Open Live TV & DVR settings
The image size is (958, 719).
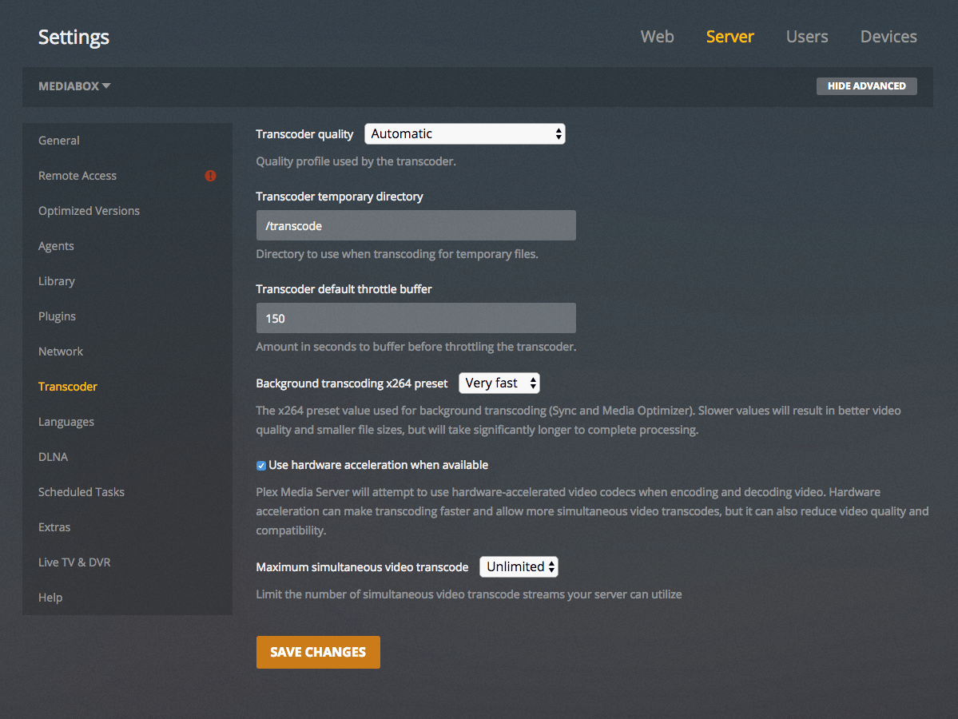(74, 562)
